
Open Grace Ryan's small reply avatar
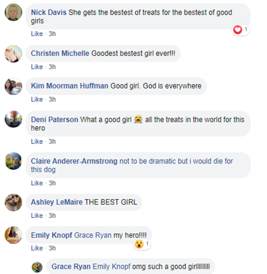pyautogui.click(x=37, y=267)
